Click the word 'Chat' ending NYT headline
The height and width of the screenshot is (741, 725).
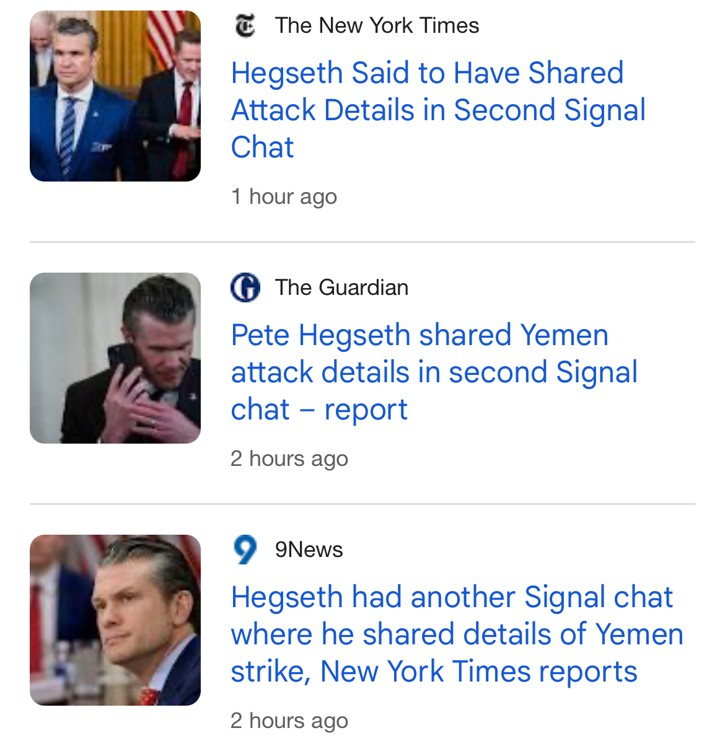(262, 147)
